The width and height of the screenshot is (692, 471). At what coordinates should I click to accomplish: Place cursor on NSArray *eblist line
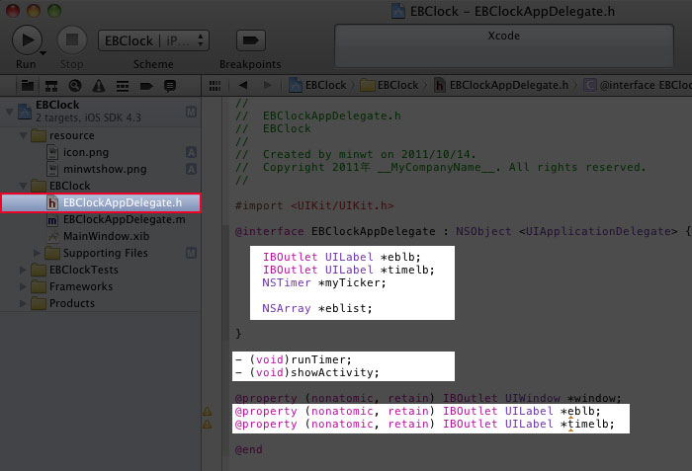coord(317,308)
